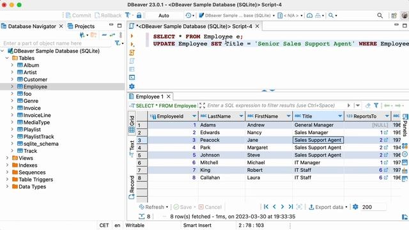Click the dashboard cloud icon in toolbar
Viewport: 409px width, 230px height.
[x=309, y=15]
